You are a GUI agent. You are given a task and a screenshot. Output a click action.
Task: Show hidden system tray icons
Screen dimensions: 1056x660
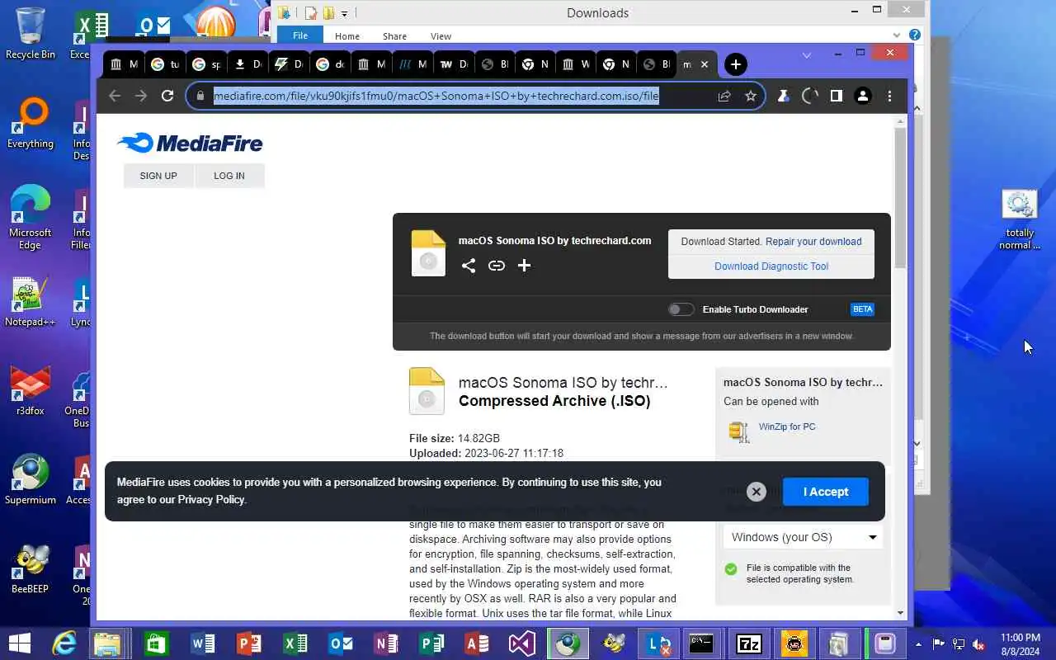tap(919, 644)
